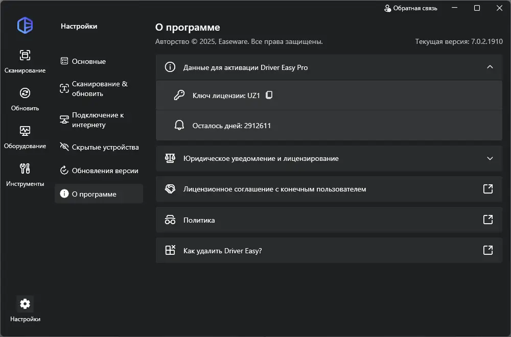
Task: Open Лицензионное соглашение с конечным пользователем
Action: [489, 189]
